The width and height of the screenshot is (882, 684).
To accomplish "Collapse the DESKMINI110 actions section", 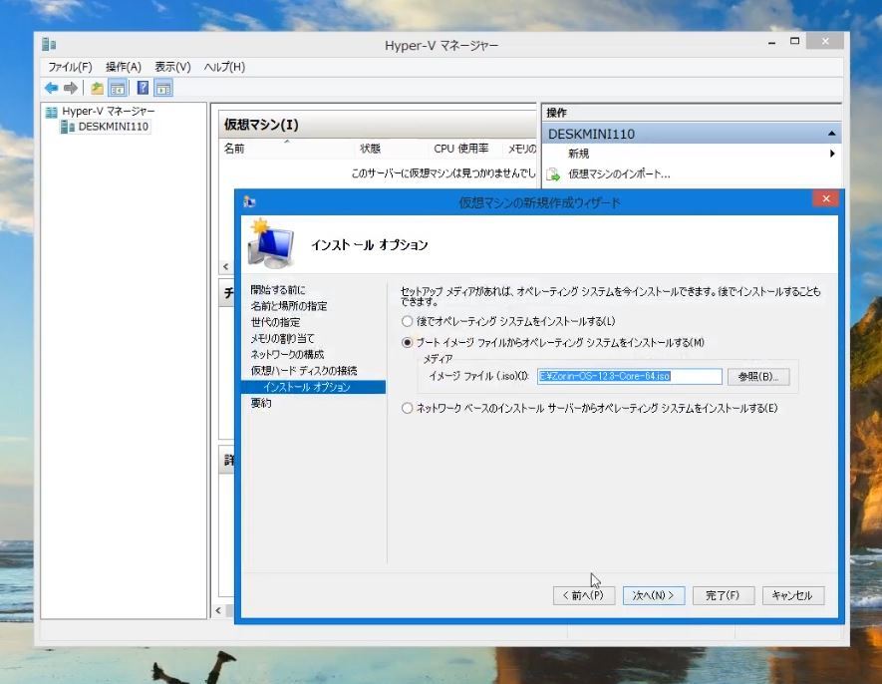I will [x=831, y=134].
